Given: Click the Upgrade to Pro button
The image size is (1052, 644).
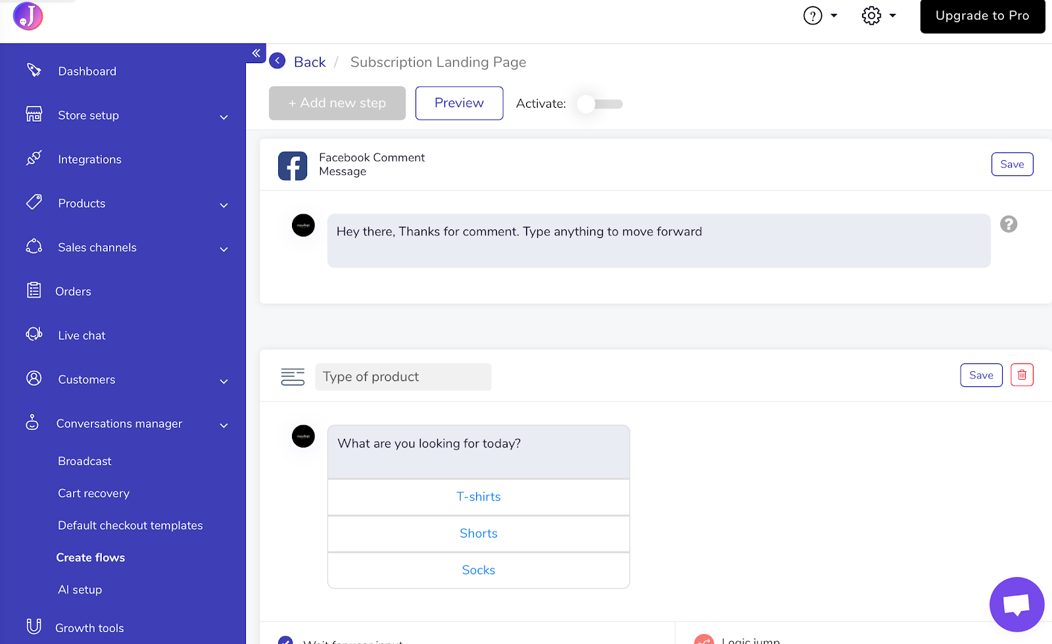Looking at the screenshot, I should [982, 16].
